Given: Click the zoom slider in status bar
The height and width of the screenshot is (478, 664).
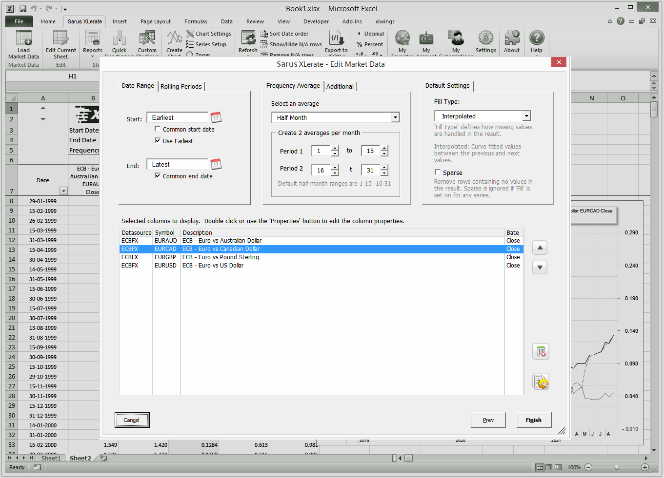Looking at the screenshot, I should click(617, 467).
